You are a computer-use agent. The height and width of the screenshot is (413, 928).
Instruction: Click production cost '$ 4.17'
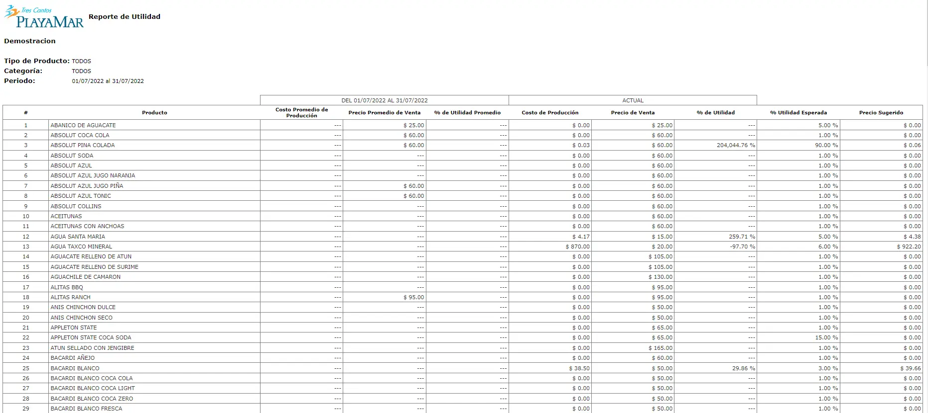pos(581,237)
